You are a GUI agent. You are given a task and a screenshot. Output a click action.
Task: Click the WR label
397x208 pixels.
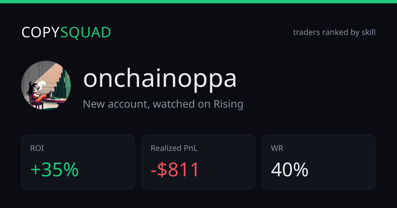tap(277, 148)
